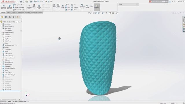Select the Shell tool
This screenshot has width=185, height=104.
click(x=68, y=10)
